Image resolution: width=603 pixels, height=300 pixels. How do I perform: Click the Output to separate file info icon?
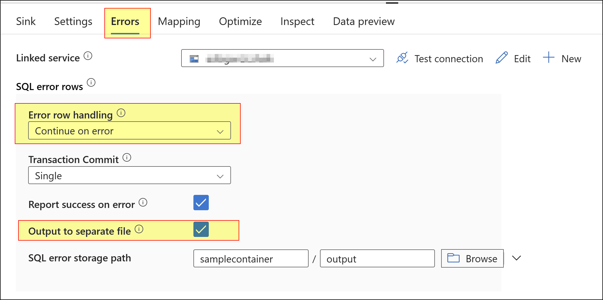139,229
